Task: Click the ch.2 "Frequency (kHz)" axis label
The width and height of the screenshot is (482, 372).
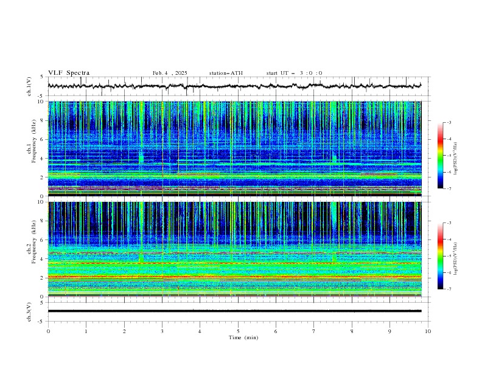Action: point(34,242)
